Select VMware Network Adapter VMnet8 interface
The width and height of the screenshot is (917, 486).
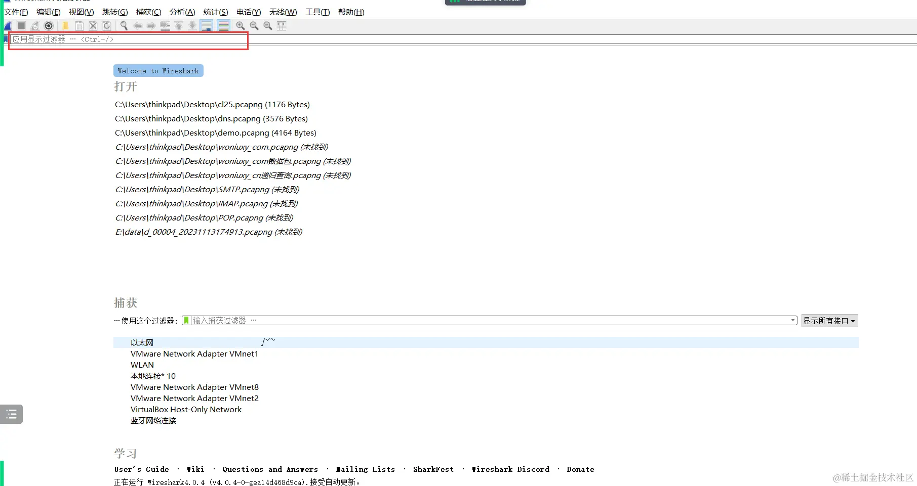coord(194,387)
